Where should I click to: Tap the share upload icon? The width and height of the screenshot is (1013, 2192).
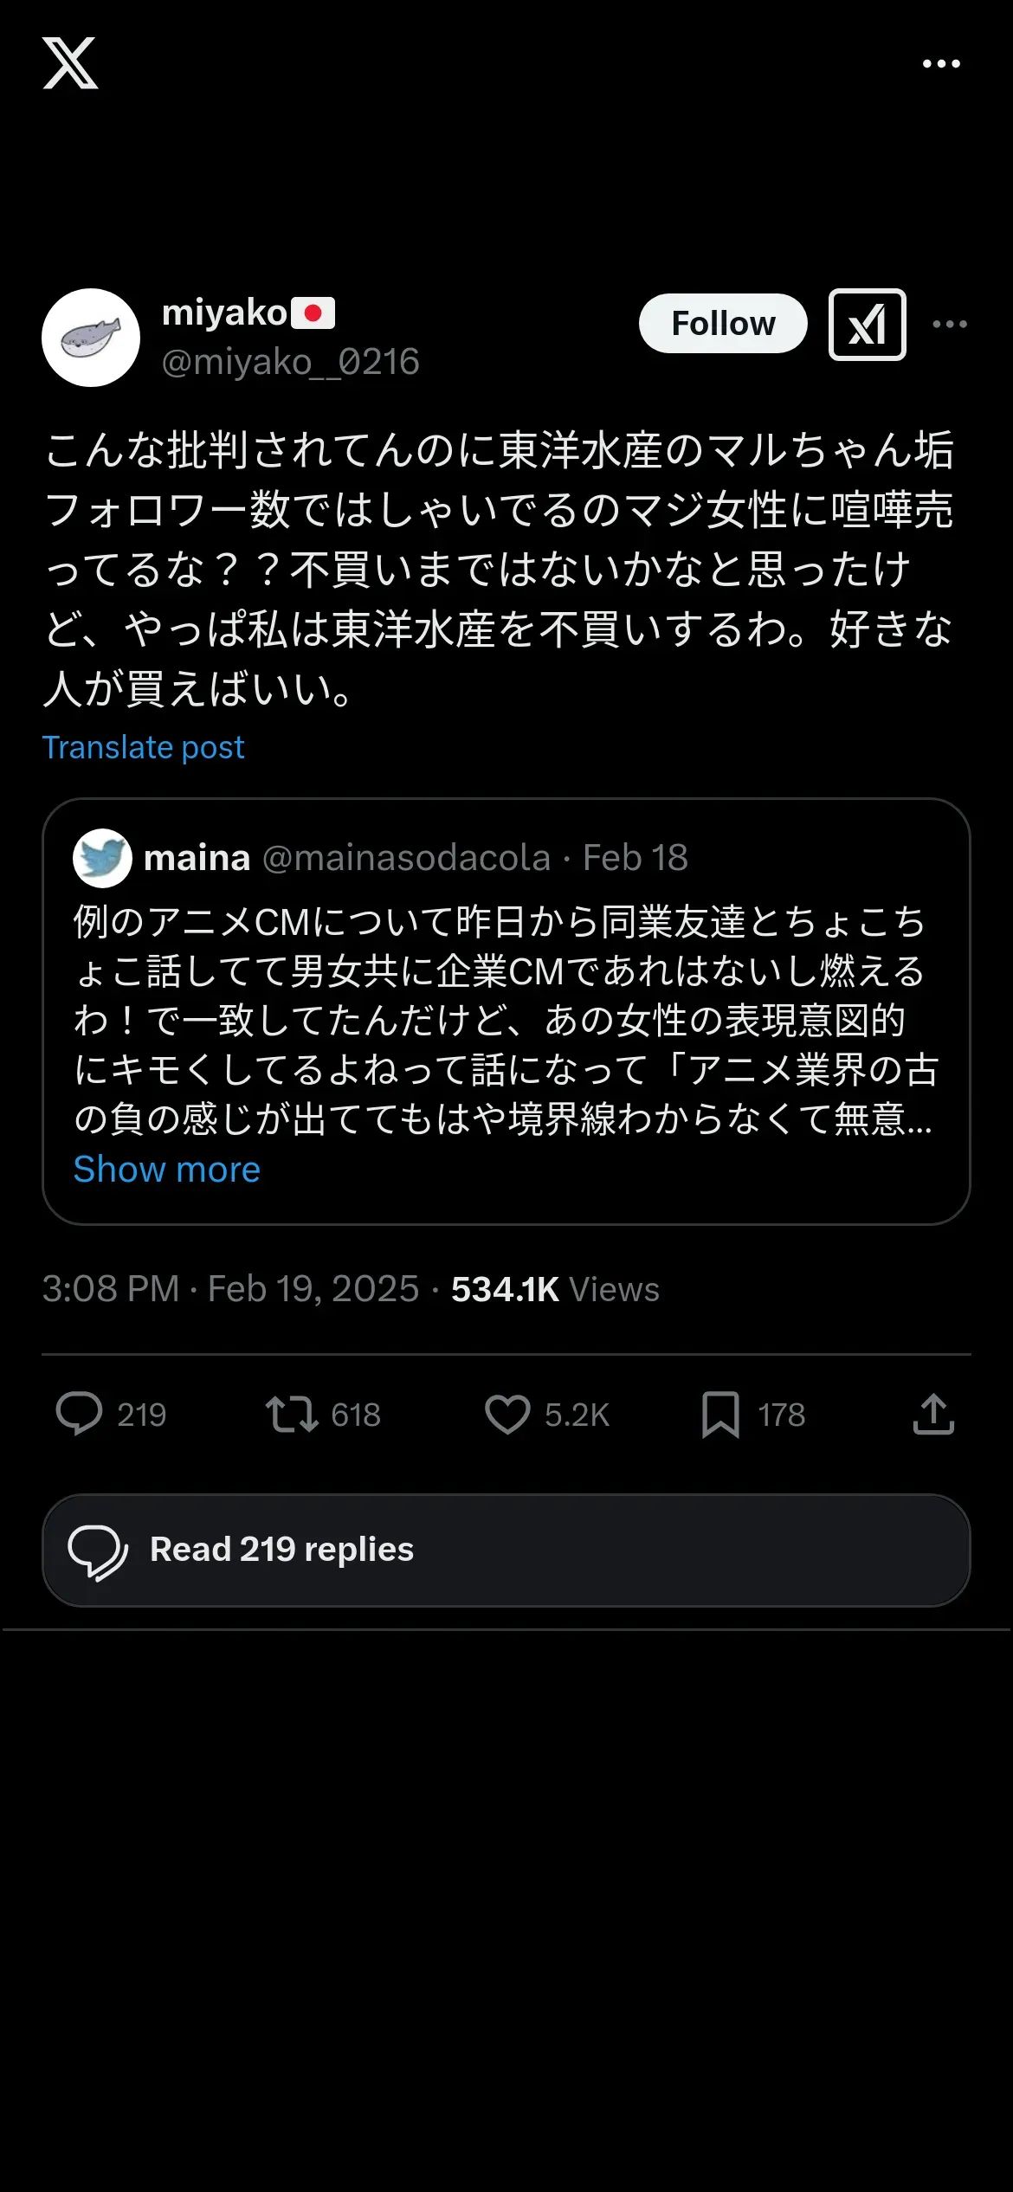[x=933, y=1415]
